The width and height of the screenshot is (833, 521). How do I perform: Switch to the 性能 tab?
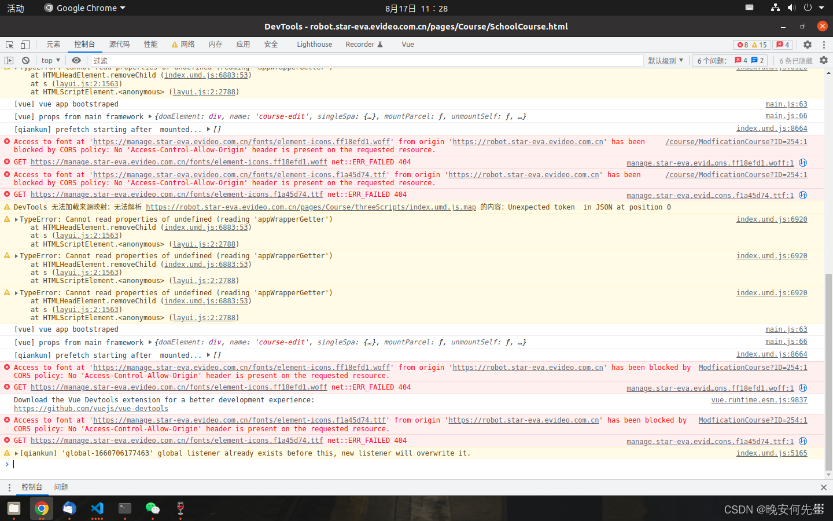point(151,45)
